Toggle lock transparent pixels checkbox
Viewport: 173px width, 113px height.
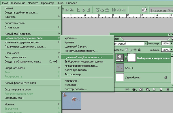click(127, 50)
